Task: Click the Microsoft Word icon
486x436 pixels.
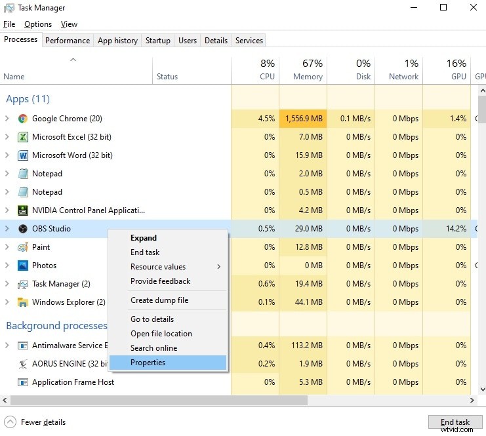Action: [22, 155]
